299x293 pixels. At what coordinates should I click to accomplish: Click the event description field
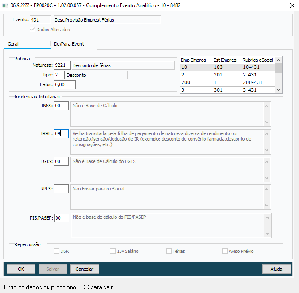point(107,20)
